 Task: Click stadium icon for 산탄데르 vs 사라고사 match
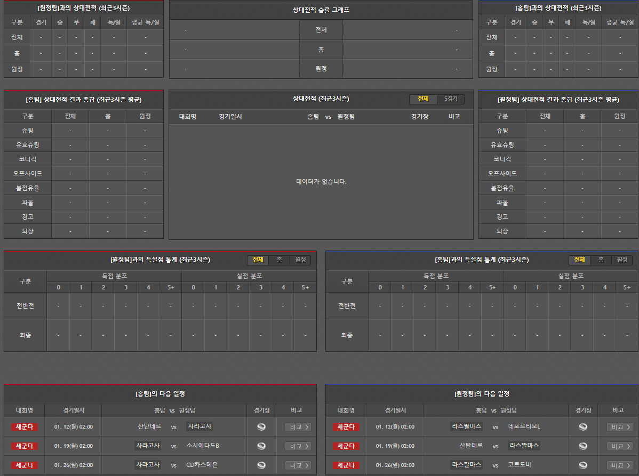(x=261, y=426)
